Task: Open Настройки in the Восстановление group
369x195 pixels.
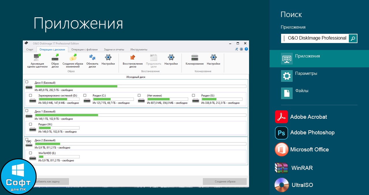Action: tap(171, 57)
